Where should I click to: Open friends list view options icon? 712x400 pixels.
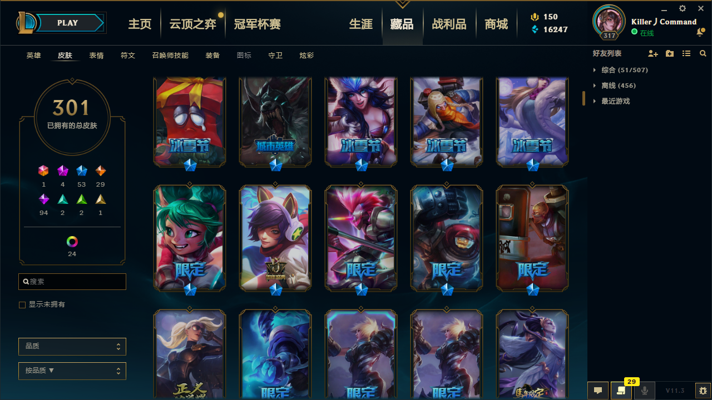(x=686, y=53)
